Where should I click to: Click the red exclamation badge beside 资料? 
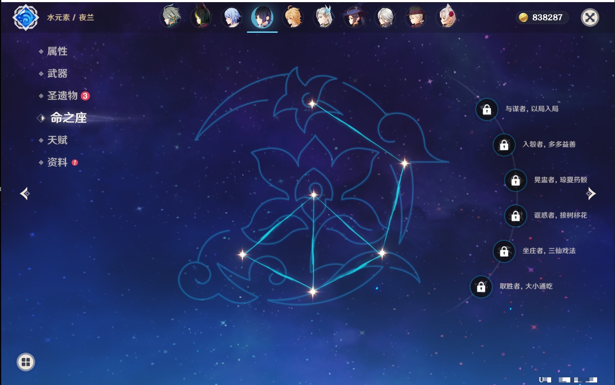tap(75, 163)
